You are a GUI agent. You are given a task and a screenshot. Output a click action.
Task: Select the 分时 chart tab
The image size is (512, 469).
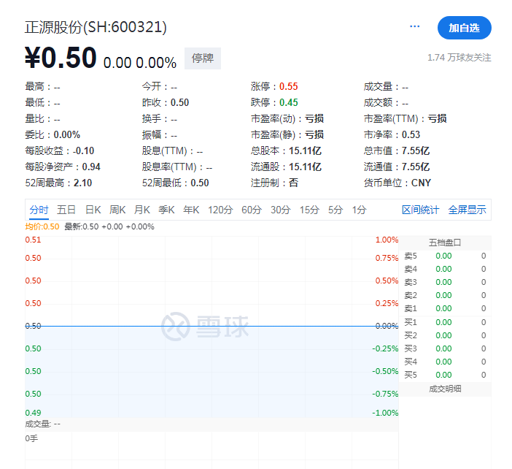[x=39, y=210]
